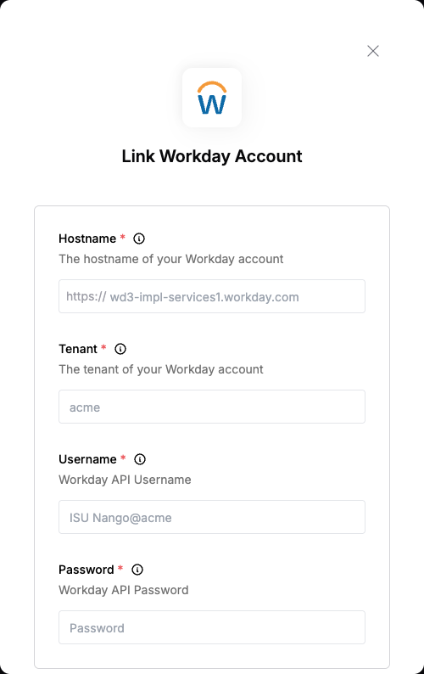Viewport: 424px width, 674px height.
Task: Click 'The tenant of your Workday account' description
Action: coord(161,369)
